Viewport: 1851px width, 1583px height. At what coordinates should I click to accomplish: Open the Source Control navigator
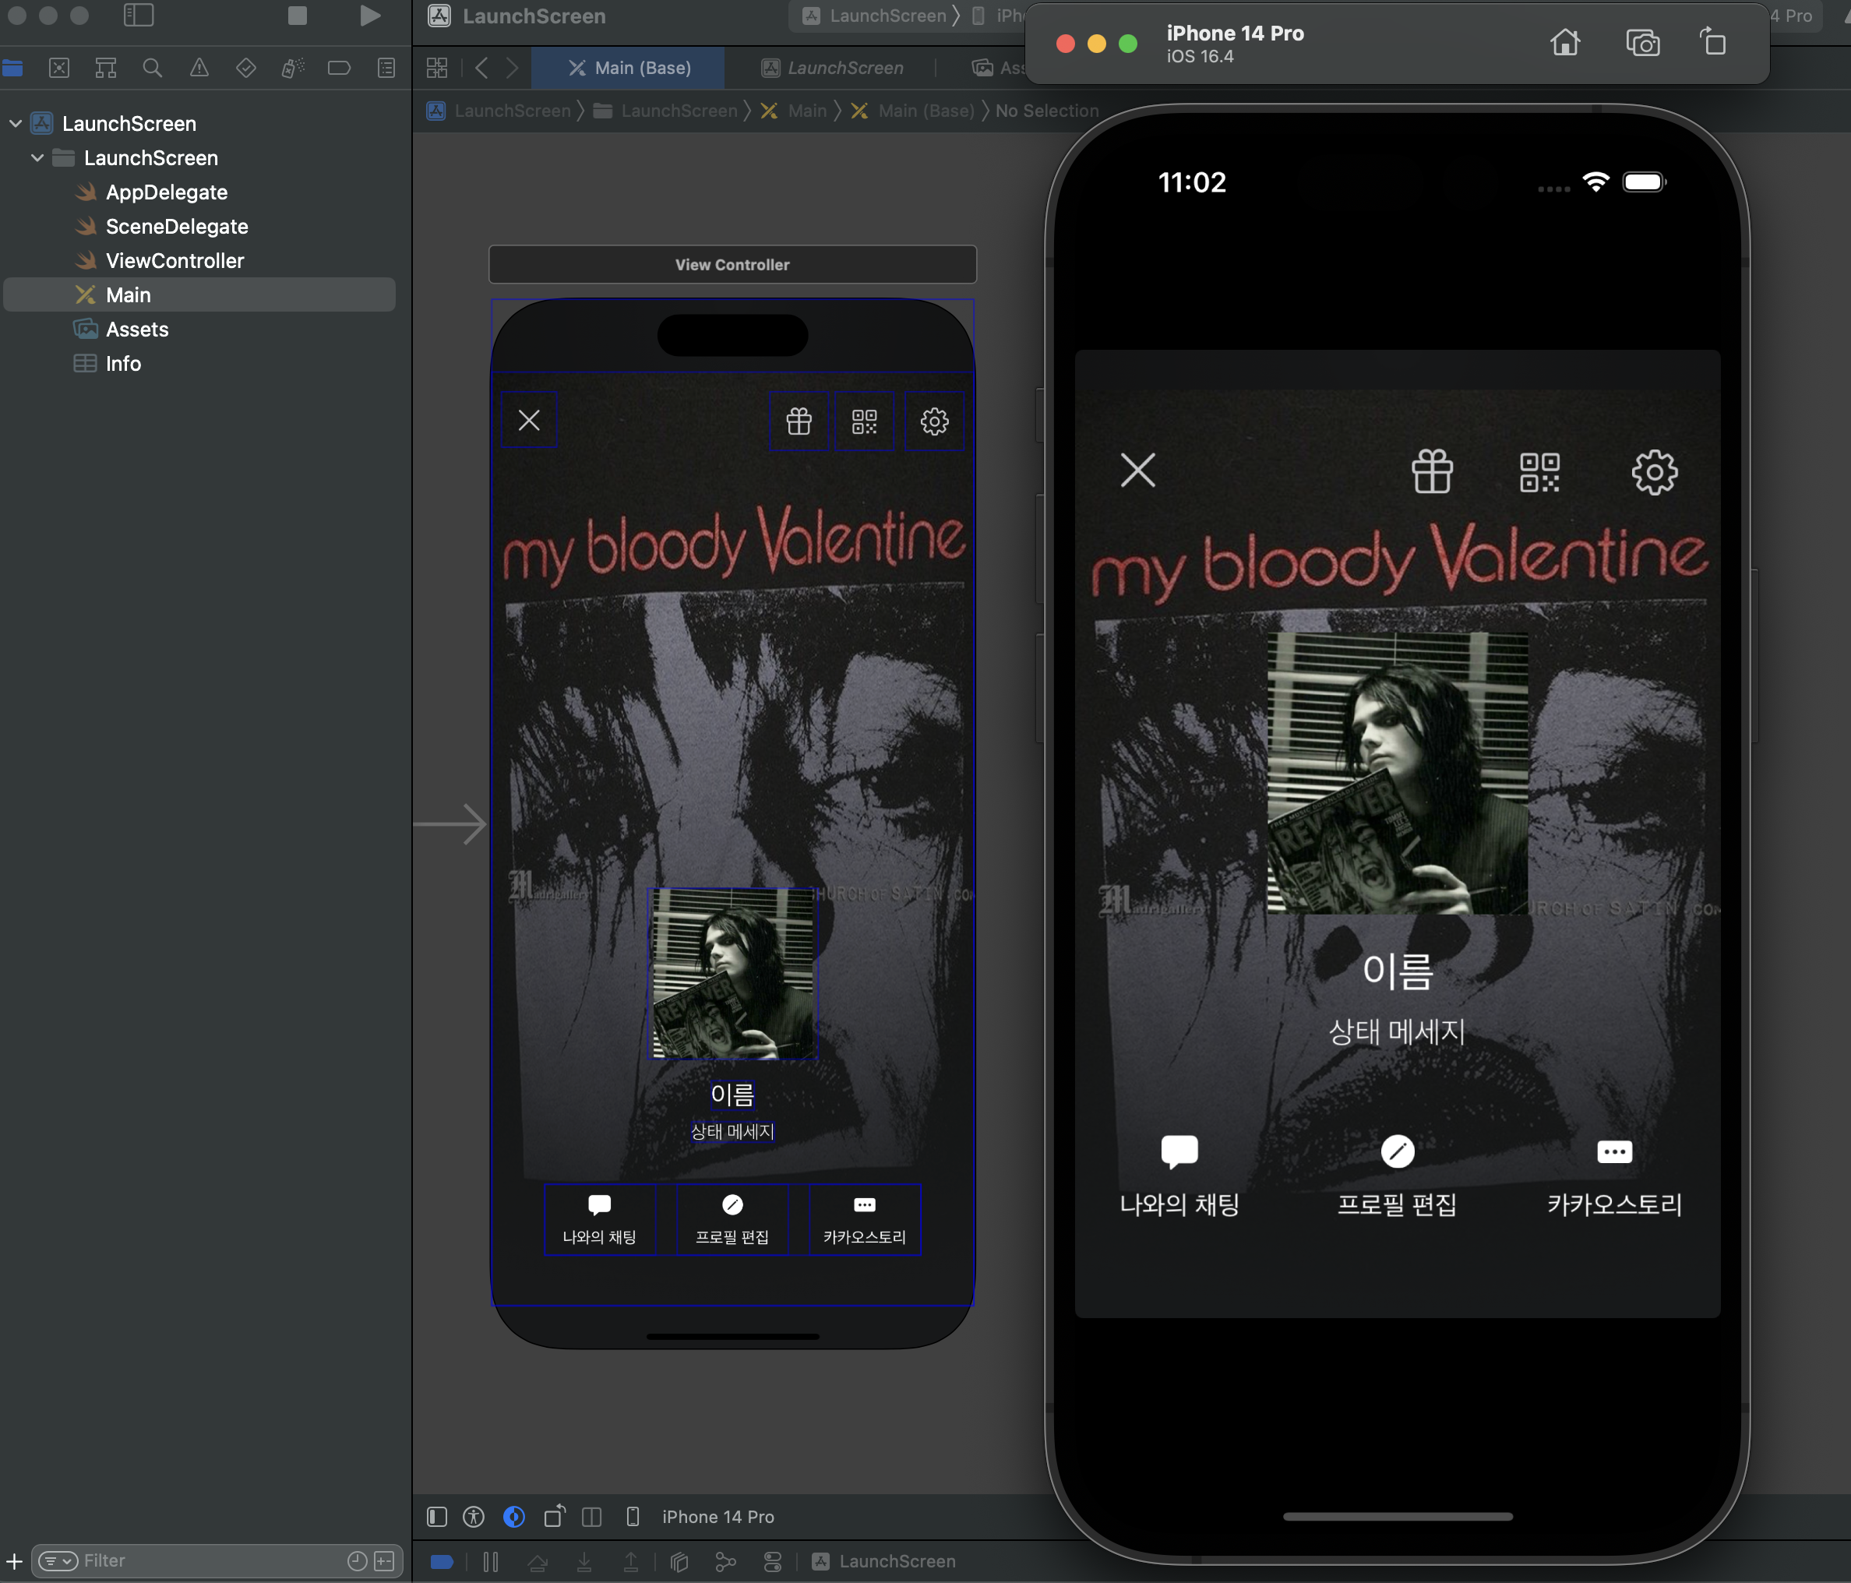pyautogui.click(x=59, y=68)
